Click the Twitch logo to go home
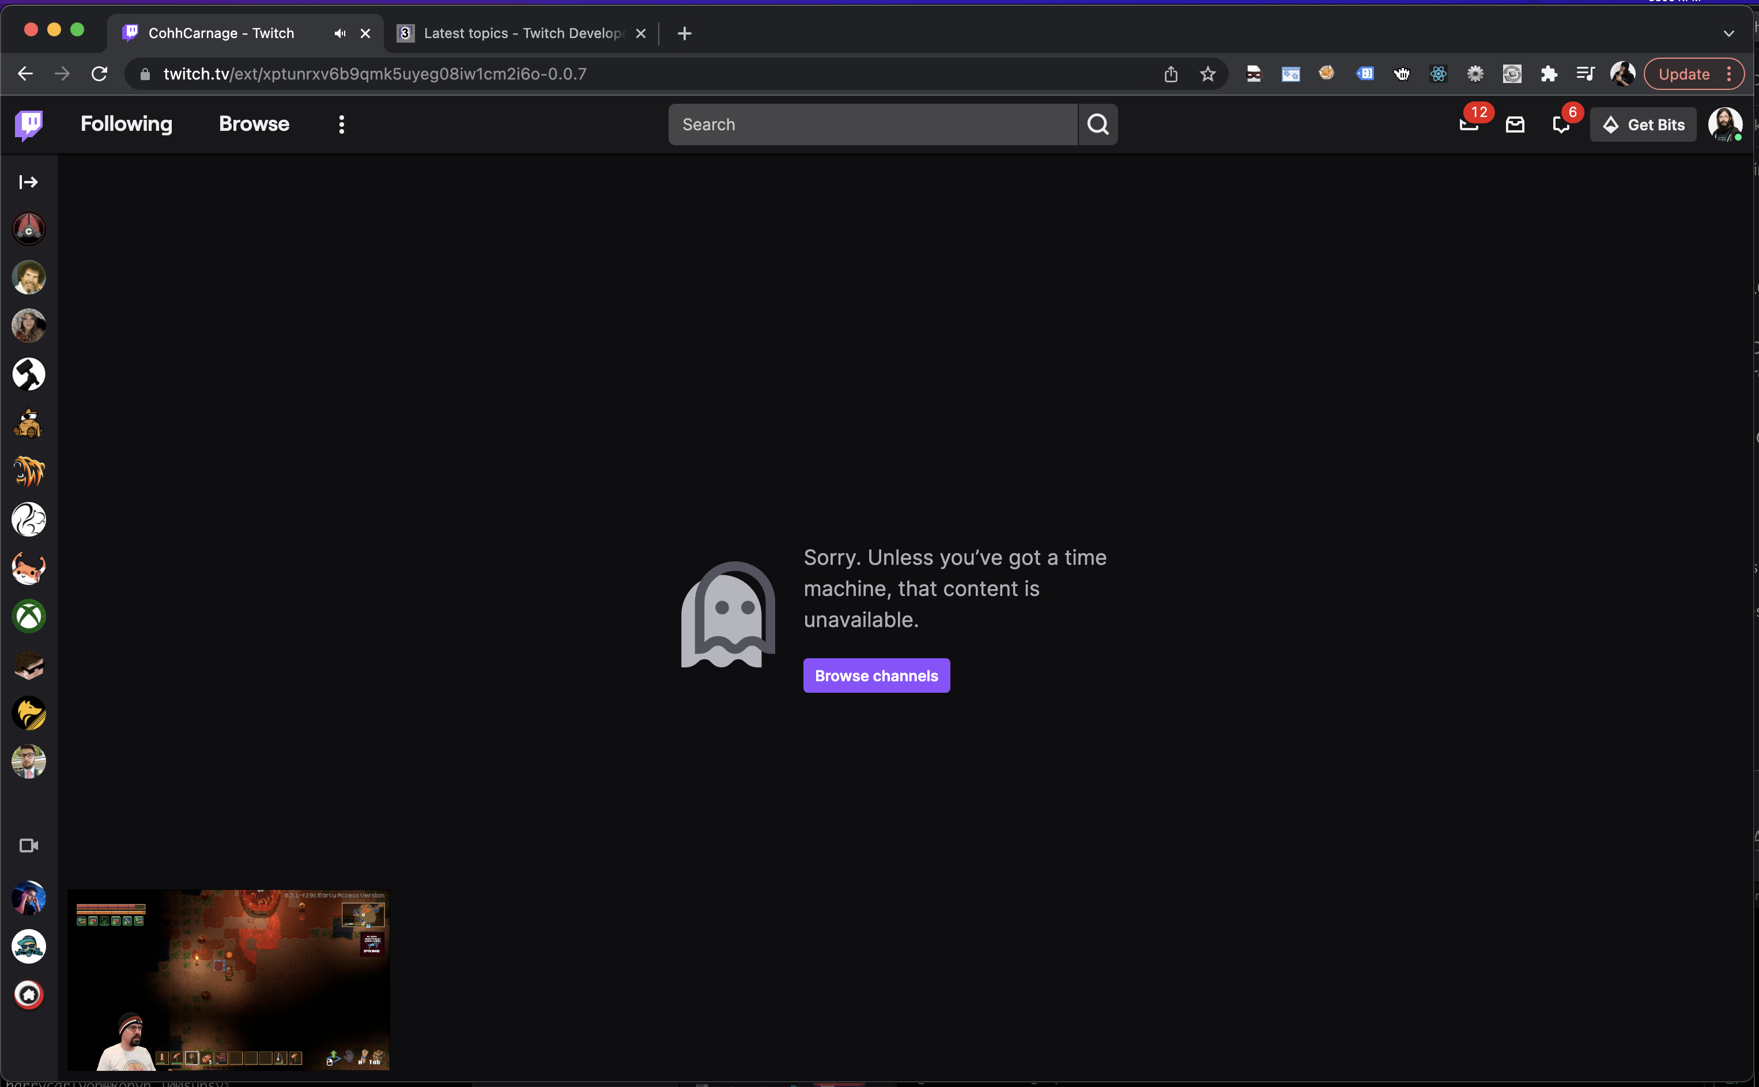 point(29,124)
